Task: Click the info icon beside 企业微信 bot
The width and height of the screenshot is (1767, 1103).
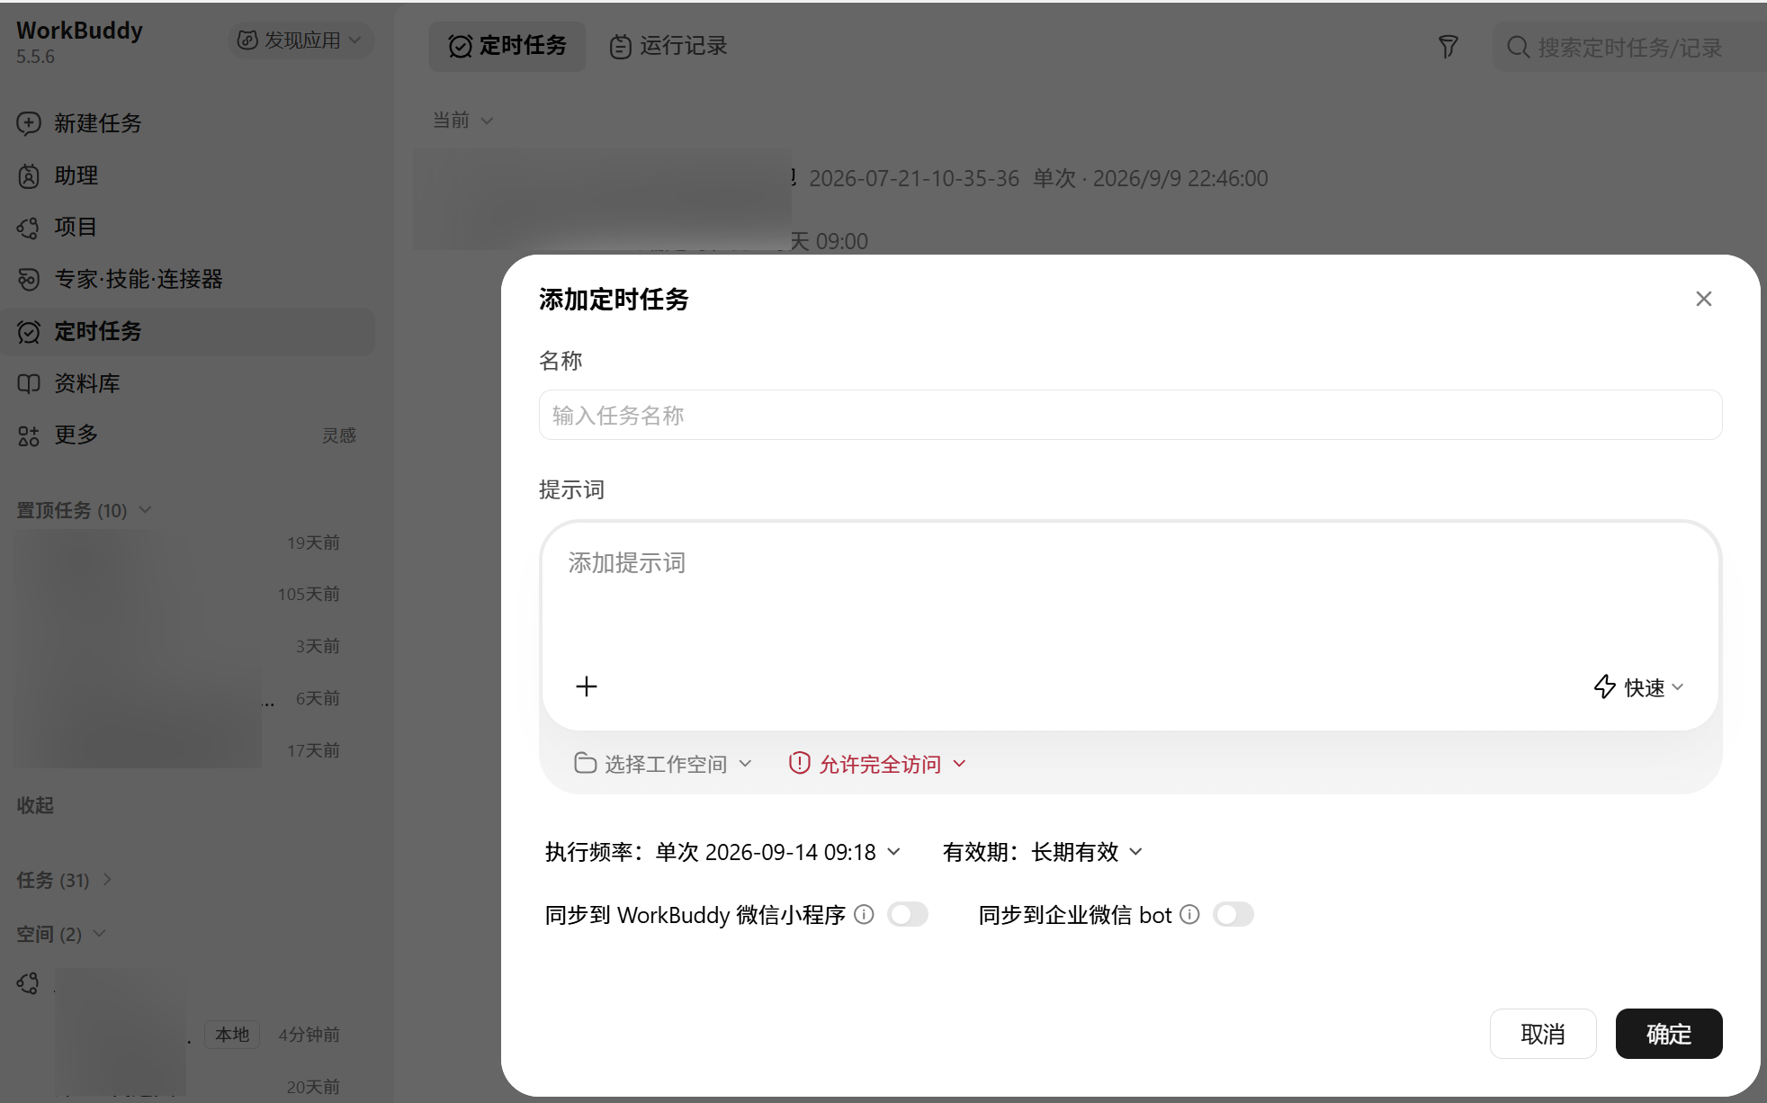Action: point(1189,915)
